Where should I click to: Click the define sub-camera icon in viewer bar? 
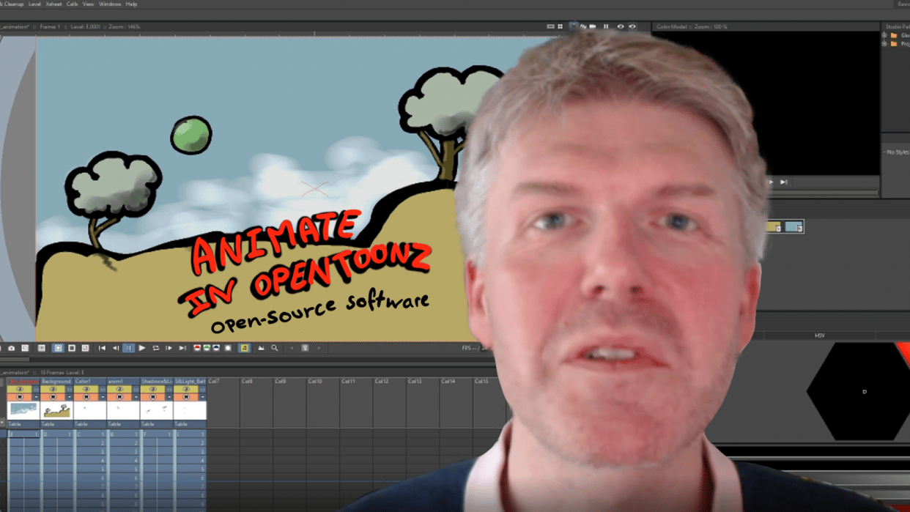tap(41, 348)
